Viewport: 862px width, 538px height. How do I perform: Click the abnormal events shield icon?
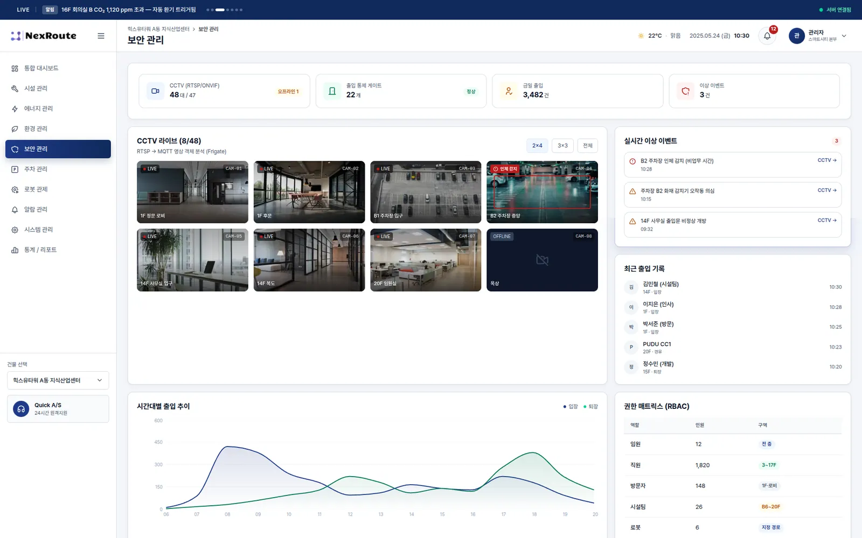[685, 91]
